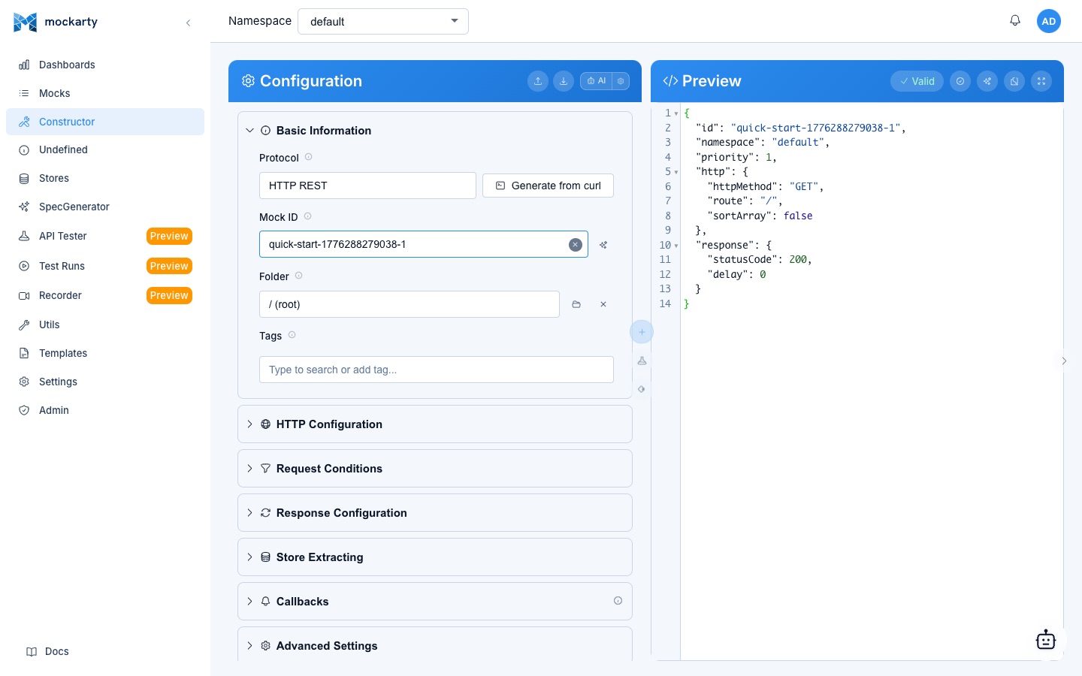Browse folders with the folder icon
The image size is (1082, 676).
[x=576, y=304]
